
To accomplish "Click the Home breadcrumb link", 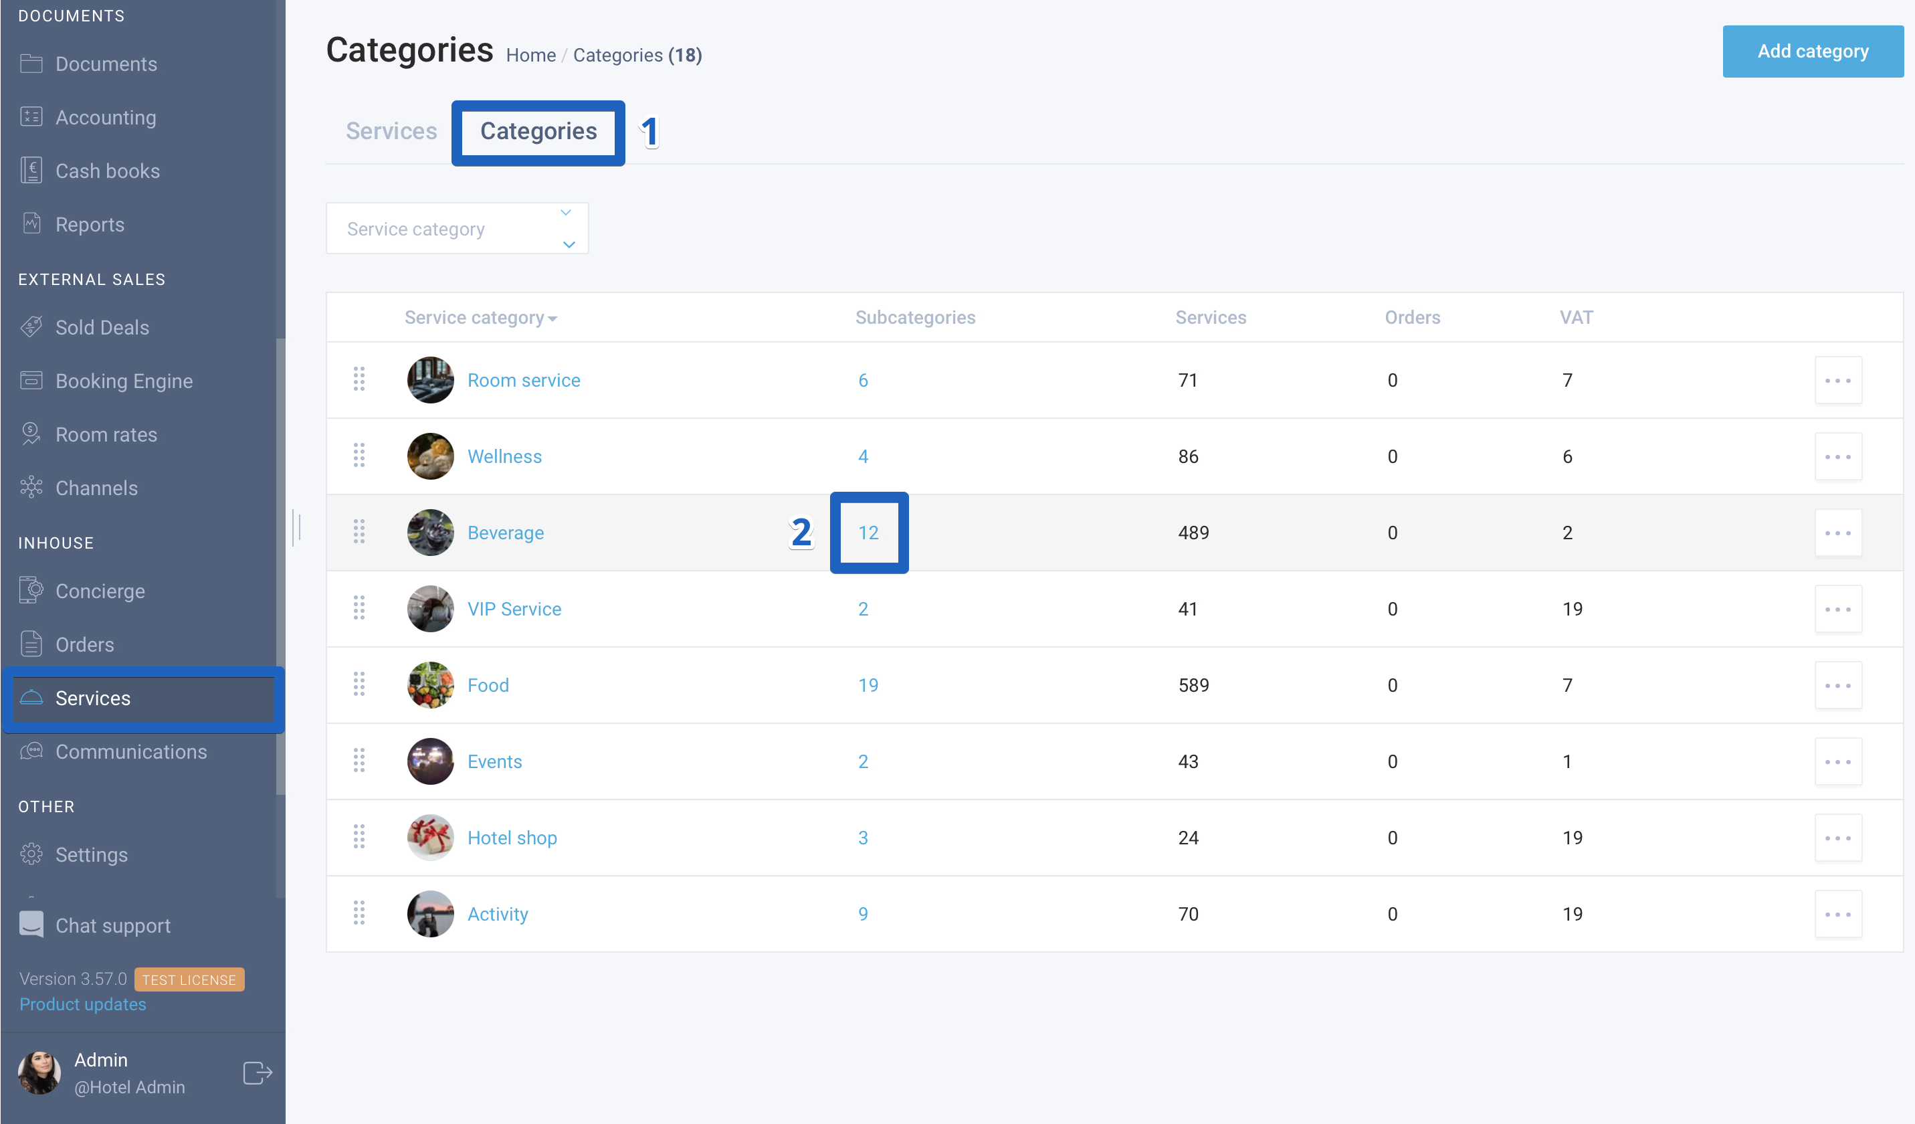I will coord(530,56).
